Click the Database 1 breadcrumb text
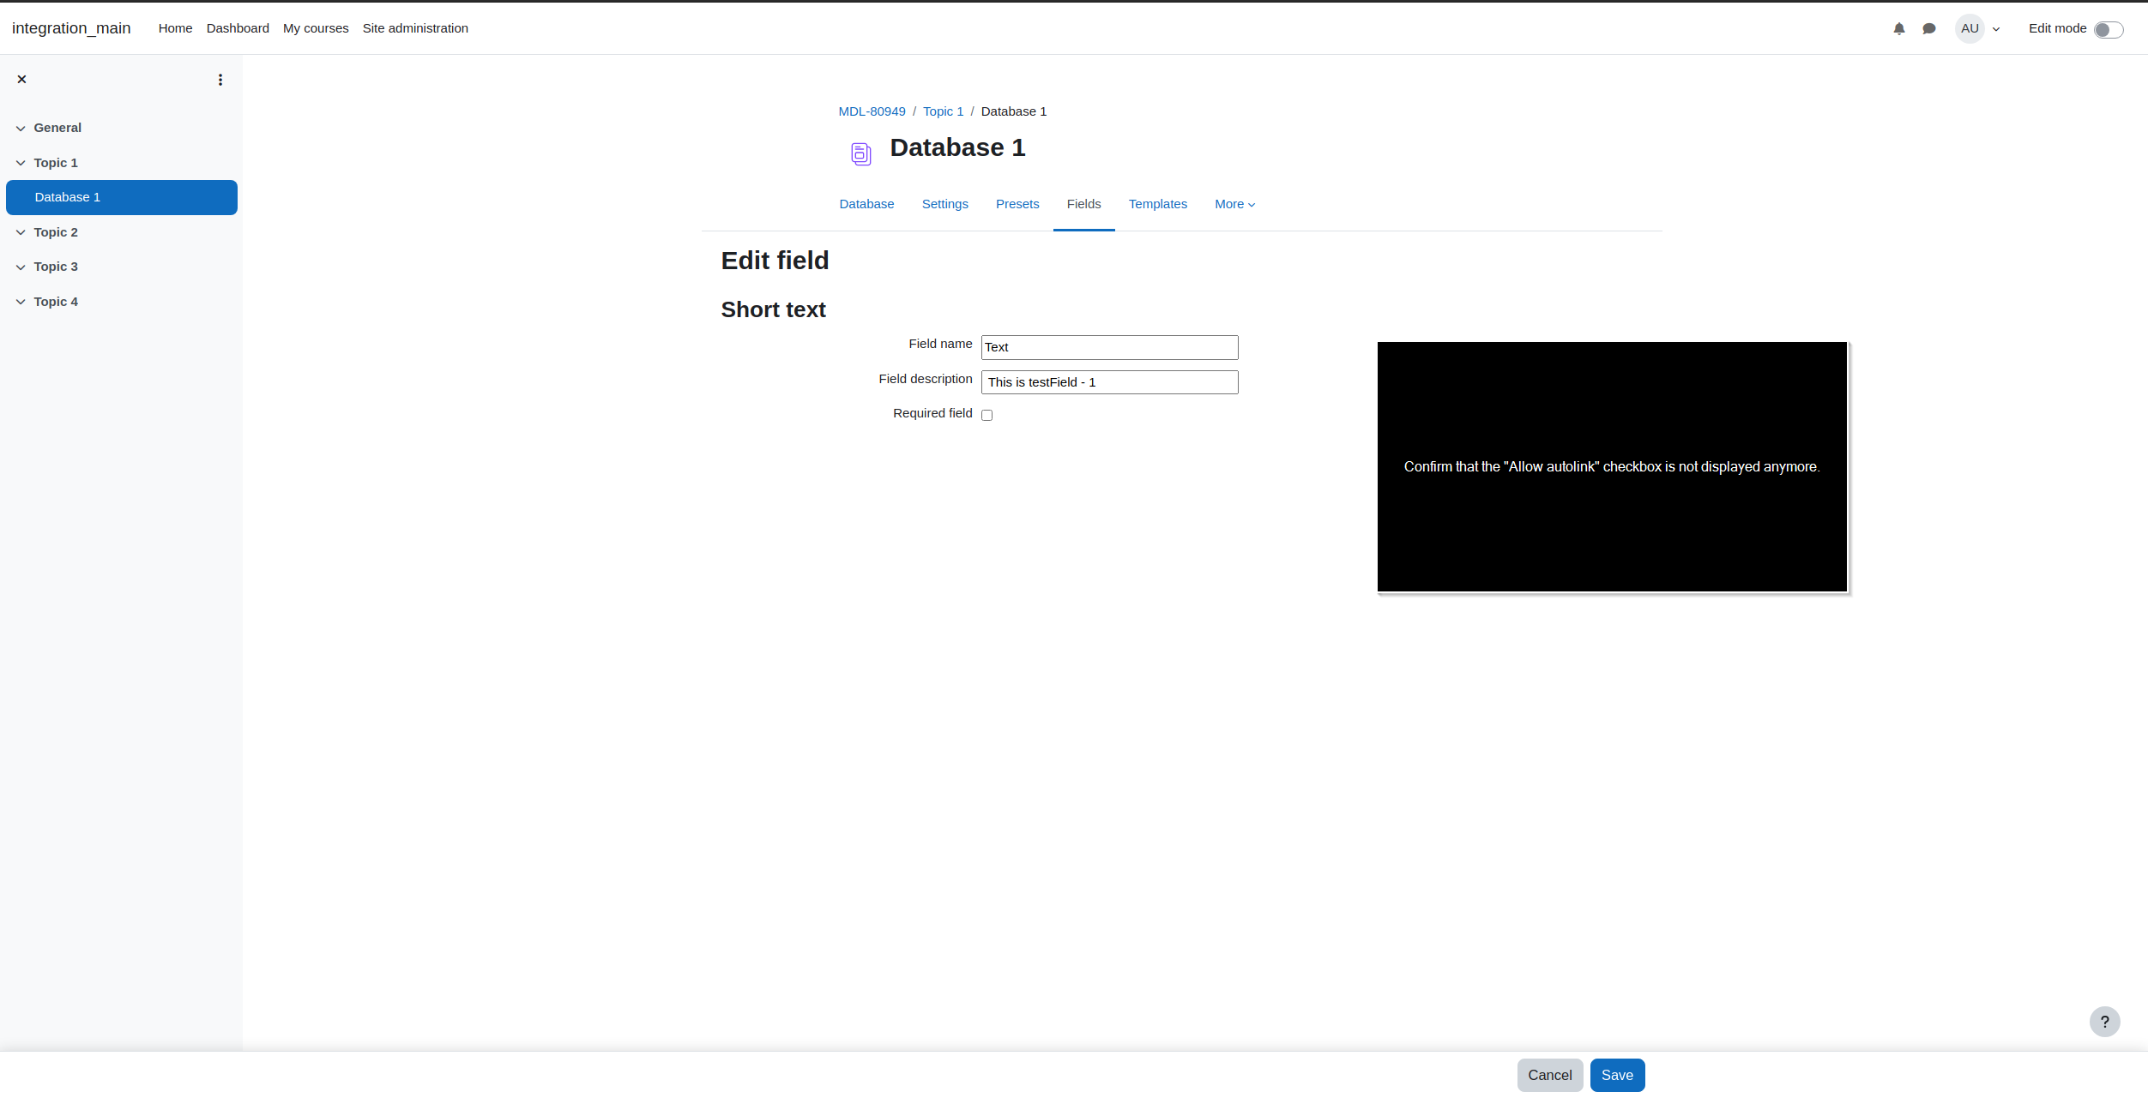Viewport: 2148px width, 1116px height. click(1014, 111)
